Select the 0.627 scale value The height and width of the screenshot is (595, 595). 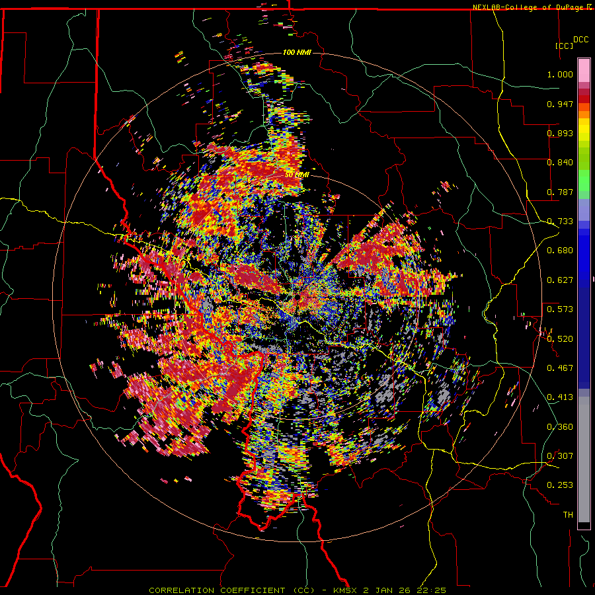point(560,280)
